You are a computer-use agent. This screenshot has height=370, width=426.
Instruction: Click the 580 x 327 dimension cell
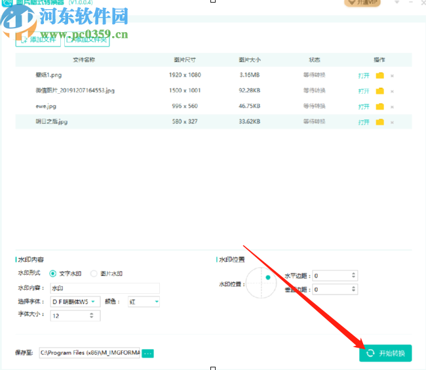[185, 121]
